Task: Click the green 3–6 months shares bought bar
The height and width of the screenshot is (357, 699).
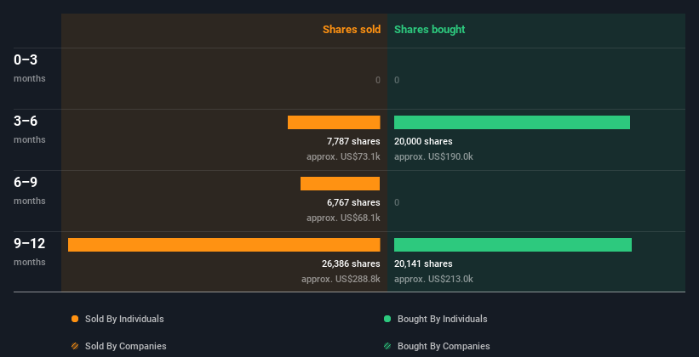Action: pos(512,122)
